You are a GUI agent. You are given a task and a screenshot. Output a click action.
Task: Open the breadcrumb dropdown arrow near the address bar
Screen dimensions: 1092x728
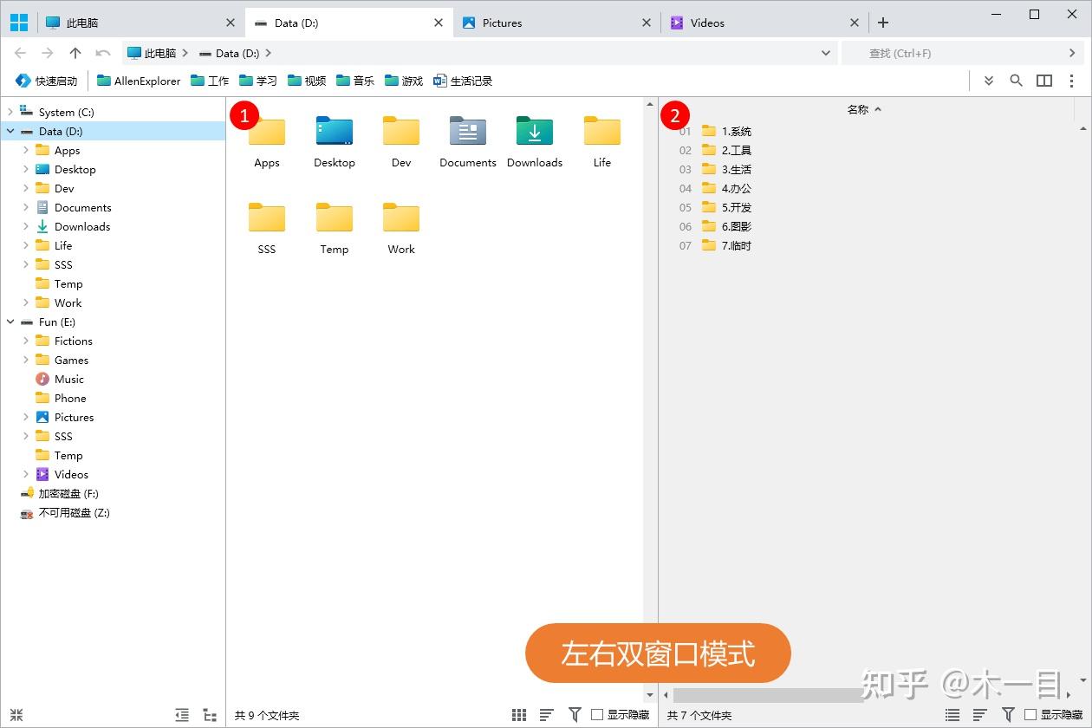825,53
